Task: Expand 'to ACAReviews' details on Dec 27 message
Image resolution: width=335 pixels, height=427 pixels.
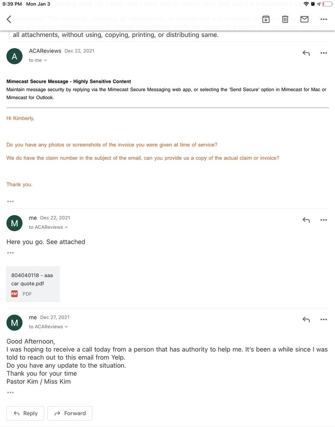Action: 49,327
